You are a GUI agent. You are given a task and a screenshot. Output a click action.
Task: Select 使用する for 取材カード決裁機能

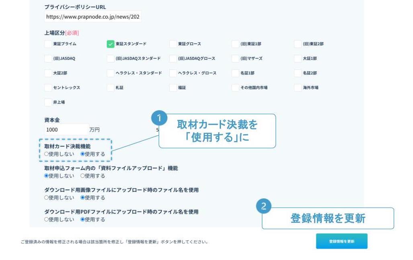pos(83,154)
